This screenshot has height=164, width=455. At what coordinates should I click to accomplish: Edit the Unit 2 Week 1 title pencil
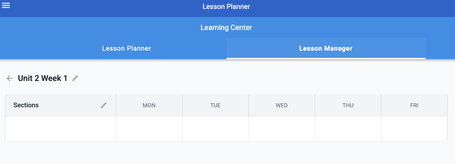pos(75,78)
